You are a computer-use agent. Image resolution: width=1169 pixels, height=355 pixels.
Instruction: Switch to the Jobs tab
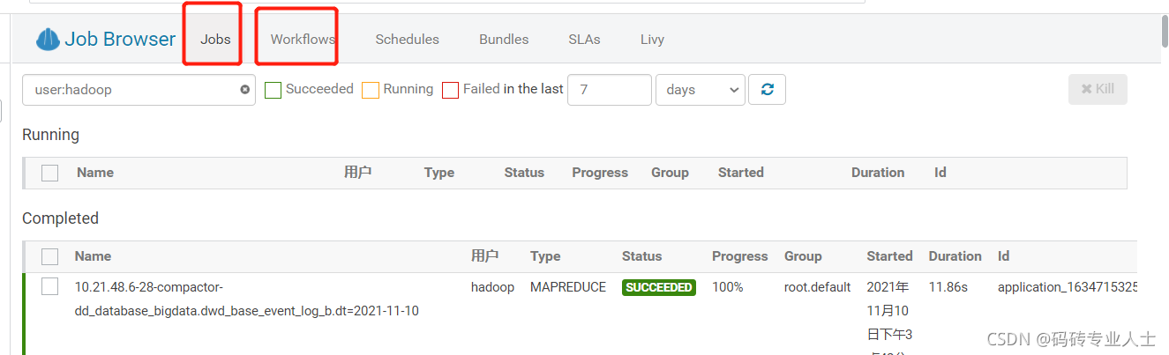pos(215,40)
